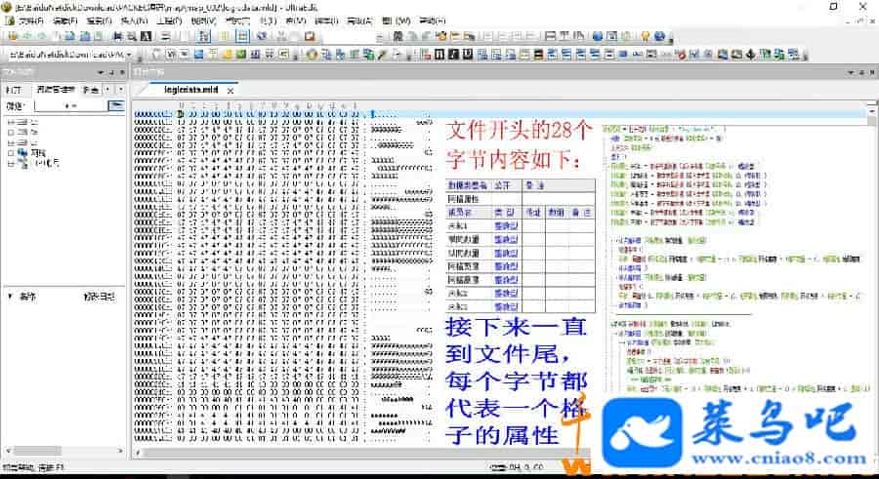Expand the 网络 network node in tree
Viewport: 879px width, 479px height.
click(x=10, y=153)
